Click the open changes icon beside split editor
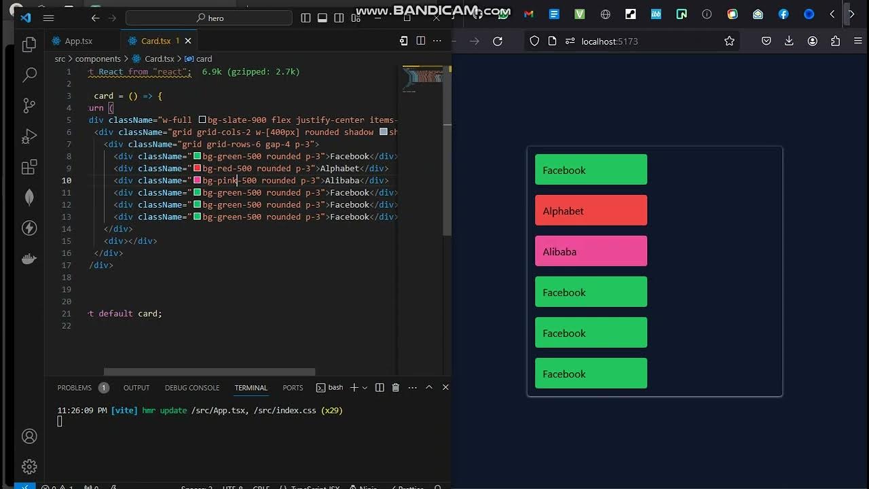This screenshot has height=489, width=869. coord(404,41)
